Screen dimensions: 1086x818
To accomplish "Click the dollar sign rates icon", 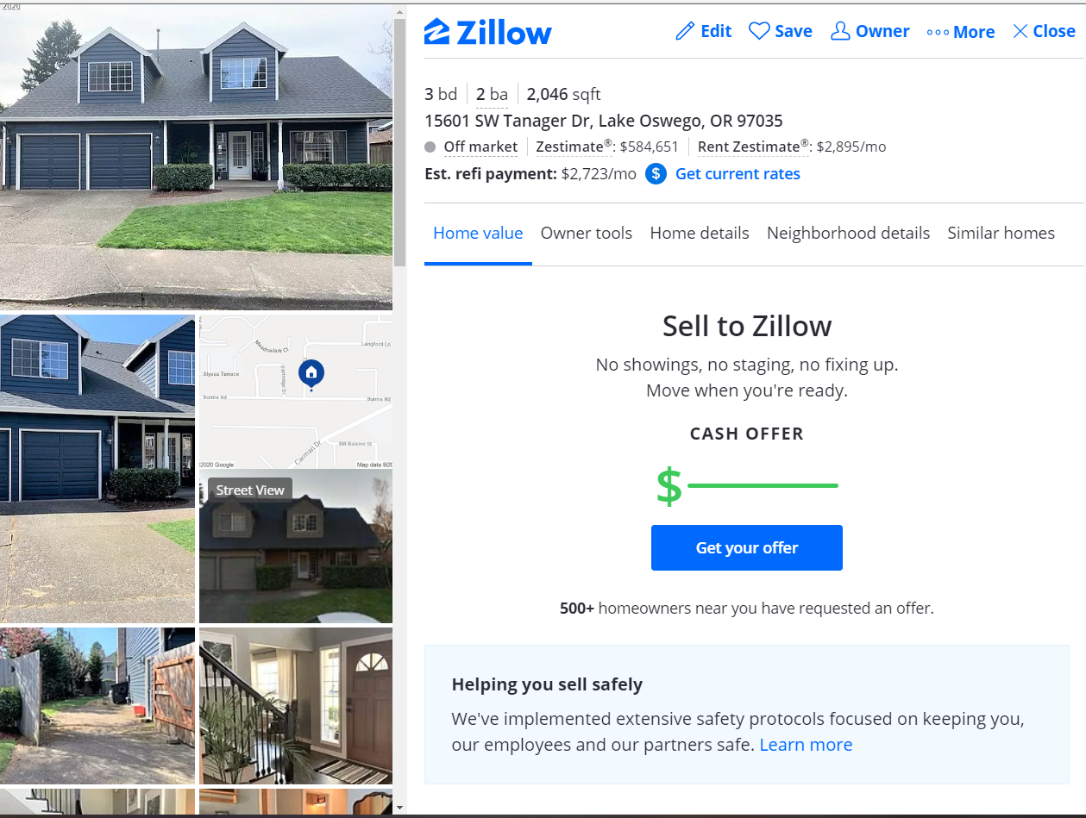I will (656, 174).
